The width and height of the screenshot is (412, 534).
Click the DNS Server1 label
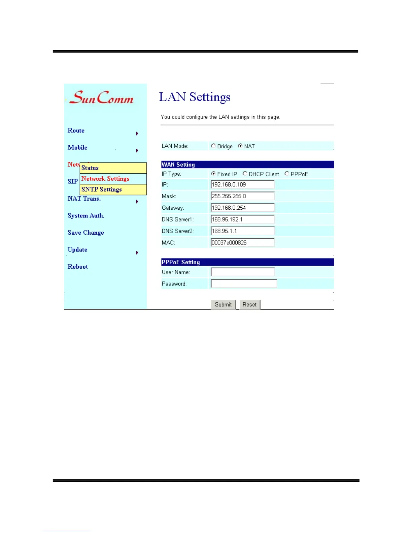(x=178, y=219)
